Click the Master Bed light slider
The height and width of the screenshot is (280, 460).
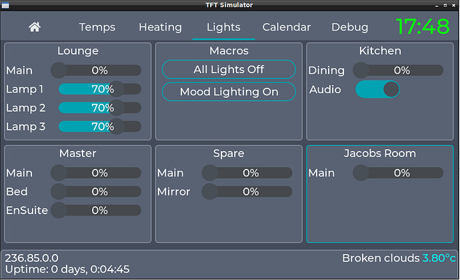96,192
